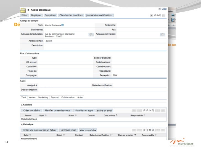Viewport: 201px width, 150px height.
Task: Click Archiver email button
Action: point(69,130)
